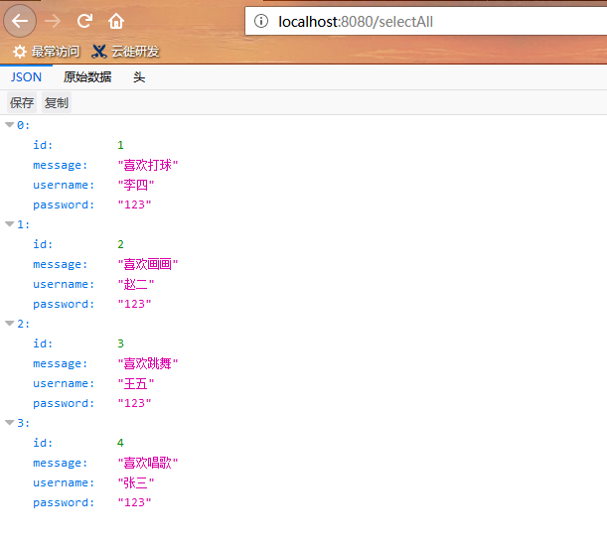Select the message value "喜欢唱歌"
This screenshot has width=607, height=546.
point(148,463)
